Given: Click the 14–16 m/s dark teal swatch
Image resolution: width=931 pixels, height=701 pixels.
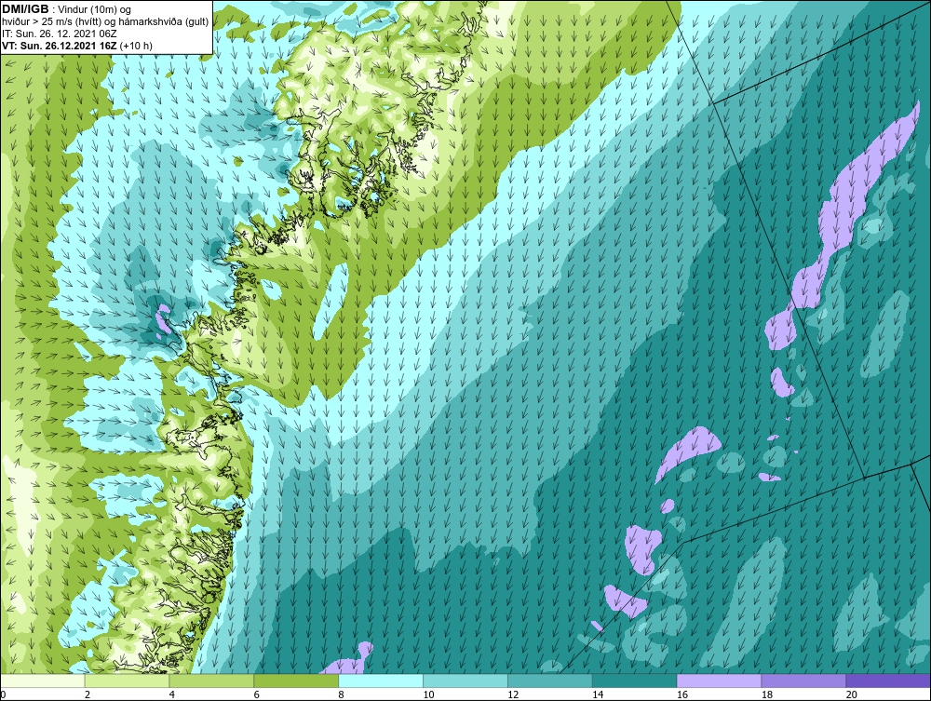Looking at the screenshot, I should click(x=635, y=681).
